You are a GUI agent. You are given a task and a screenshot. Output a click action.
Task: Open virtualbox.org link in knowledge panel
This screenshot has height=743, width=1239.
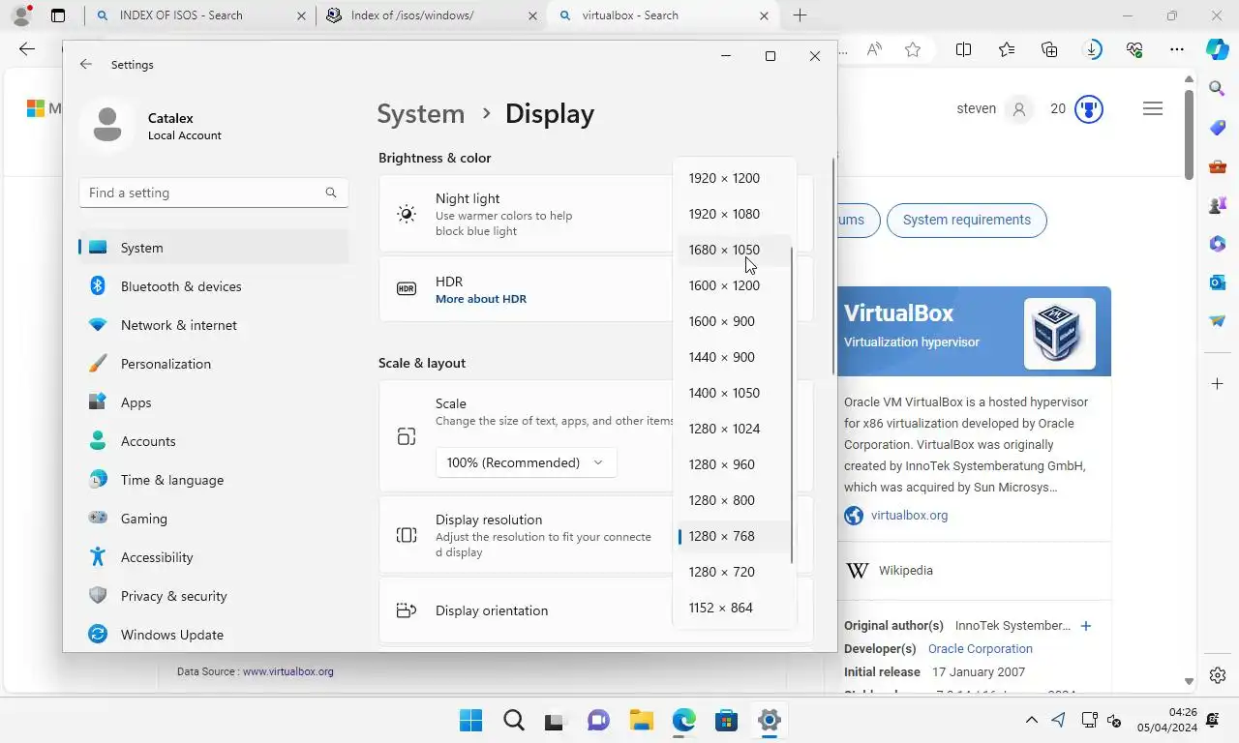(909, 516)
